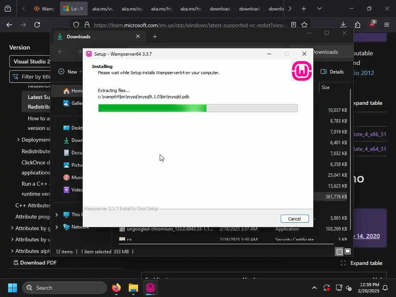Viewport: 396px width, 297px height.
Task: Close the active Microsoft Learn tab
Action: coord(82,9)
